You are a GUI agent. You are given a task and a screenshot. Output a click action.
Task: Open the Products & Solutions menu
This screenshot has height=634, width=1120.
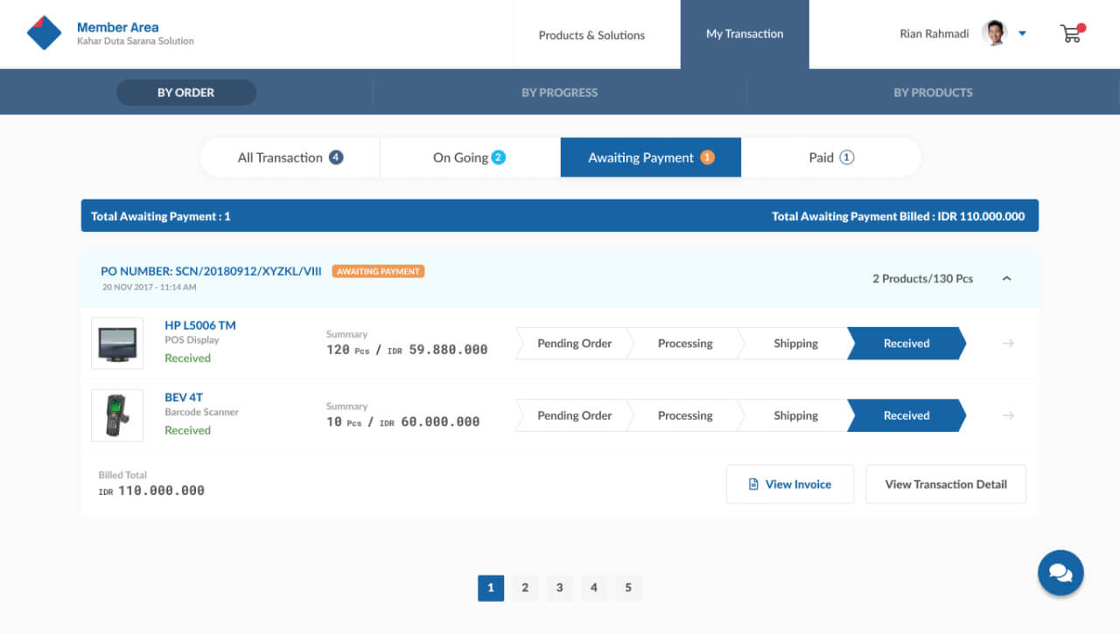(591, 35)
